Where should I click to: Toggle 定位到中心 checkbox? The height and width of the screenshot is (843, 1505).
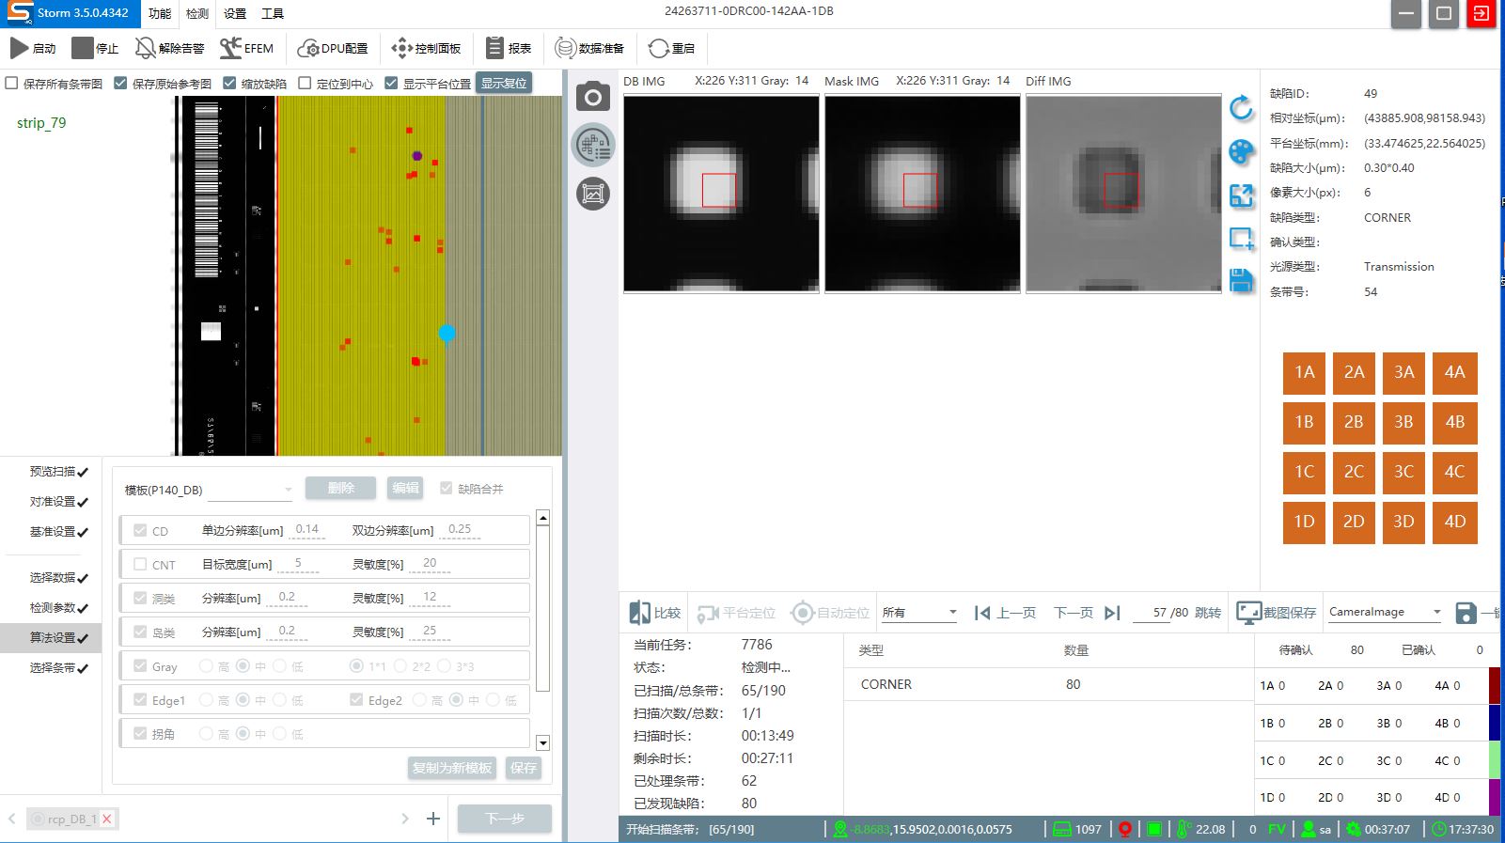coord(305,84)
